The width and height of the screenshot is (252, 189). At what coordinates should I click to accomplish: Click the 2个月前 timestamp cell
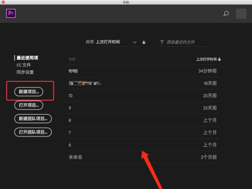click(x=209, y=157)
